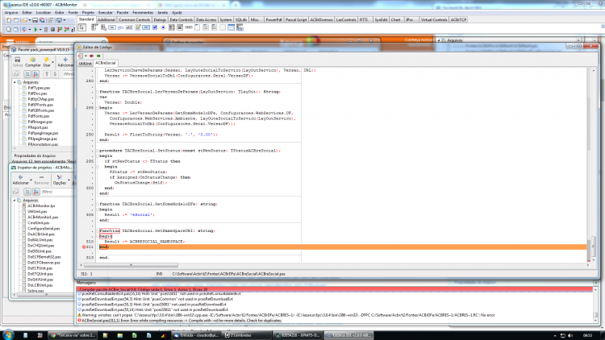Click the Pause execution toolbar icon
This screenshot has height=340, width=605.
46,29
